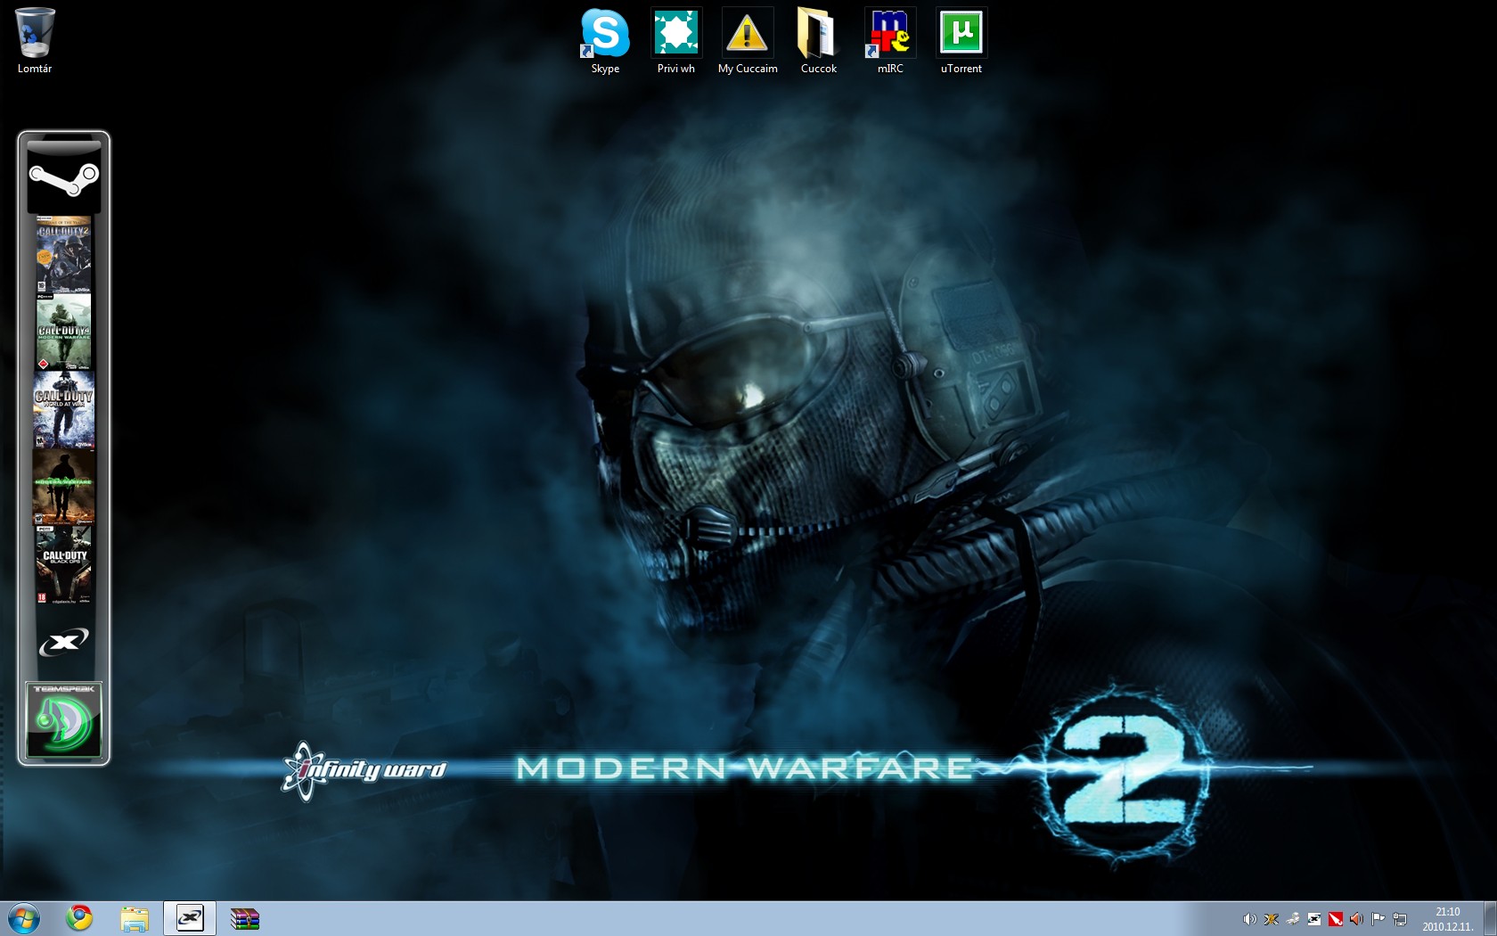Open the Privi wh desktop icon
Viewport: 1497px width, 936px height.
point(676,41)
